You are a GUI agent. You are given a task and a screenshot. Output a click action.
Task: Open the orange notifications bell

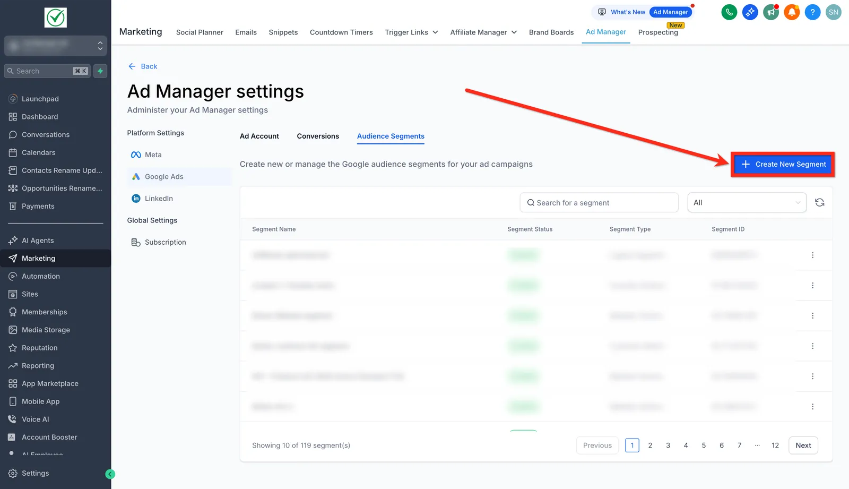pyautogui.click(x=792, y=12)
